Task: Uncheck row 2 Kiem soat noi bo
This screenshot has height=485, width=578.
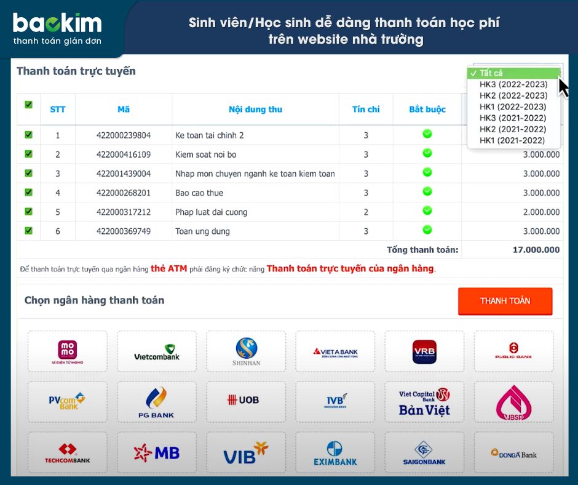Action: [x=28, y=154]
